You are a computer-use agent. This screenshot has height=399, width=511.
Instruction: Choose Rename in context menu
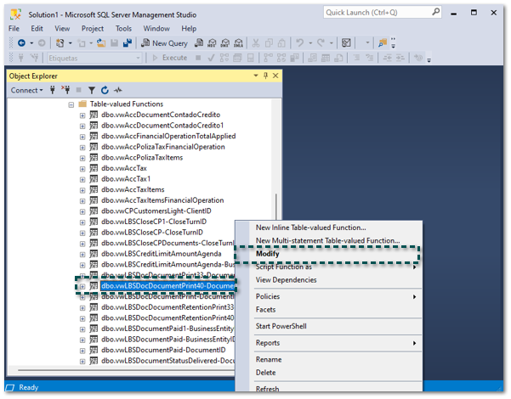click(x=328, y=360)
